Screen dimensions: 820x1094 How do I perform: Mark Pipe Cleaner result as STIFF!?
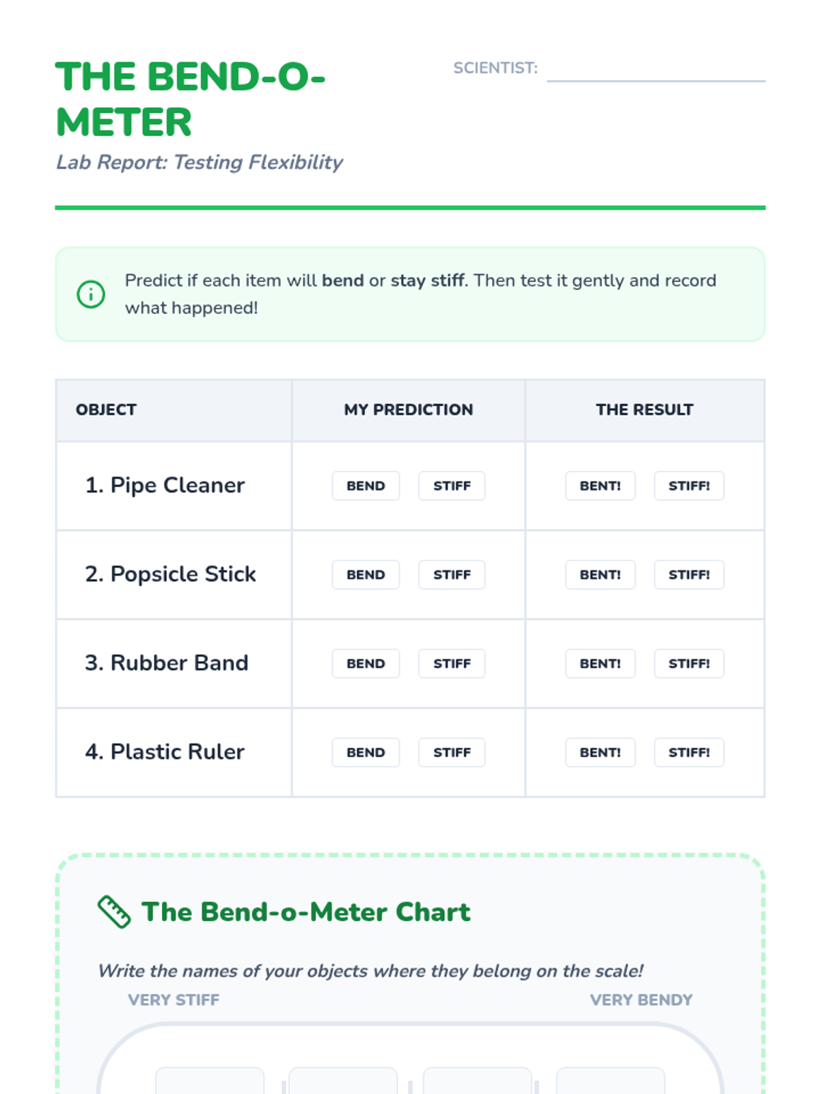[689, 486]
